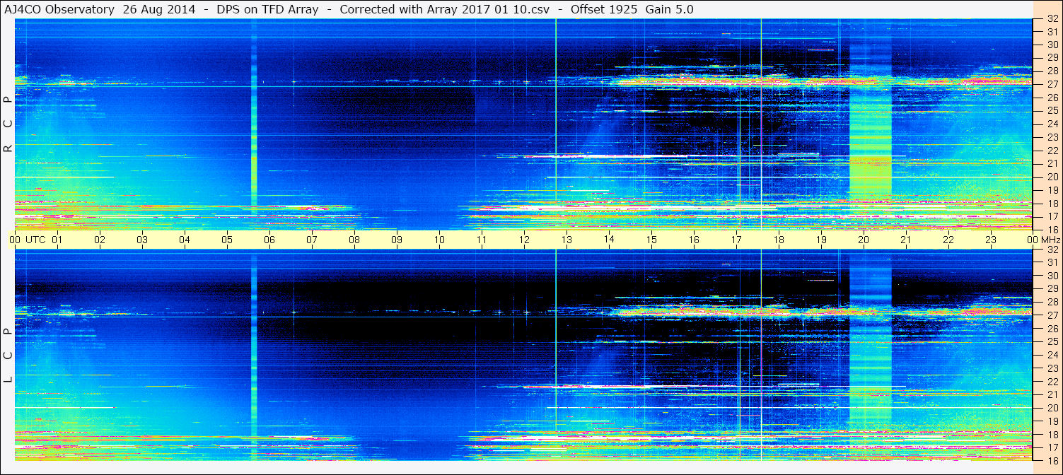Click the 24 MHz label on the RCP scale
Viewport: 1063px width, 475px height.
pos(1052,124)
